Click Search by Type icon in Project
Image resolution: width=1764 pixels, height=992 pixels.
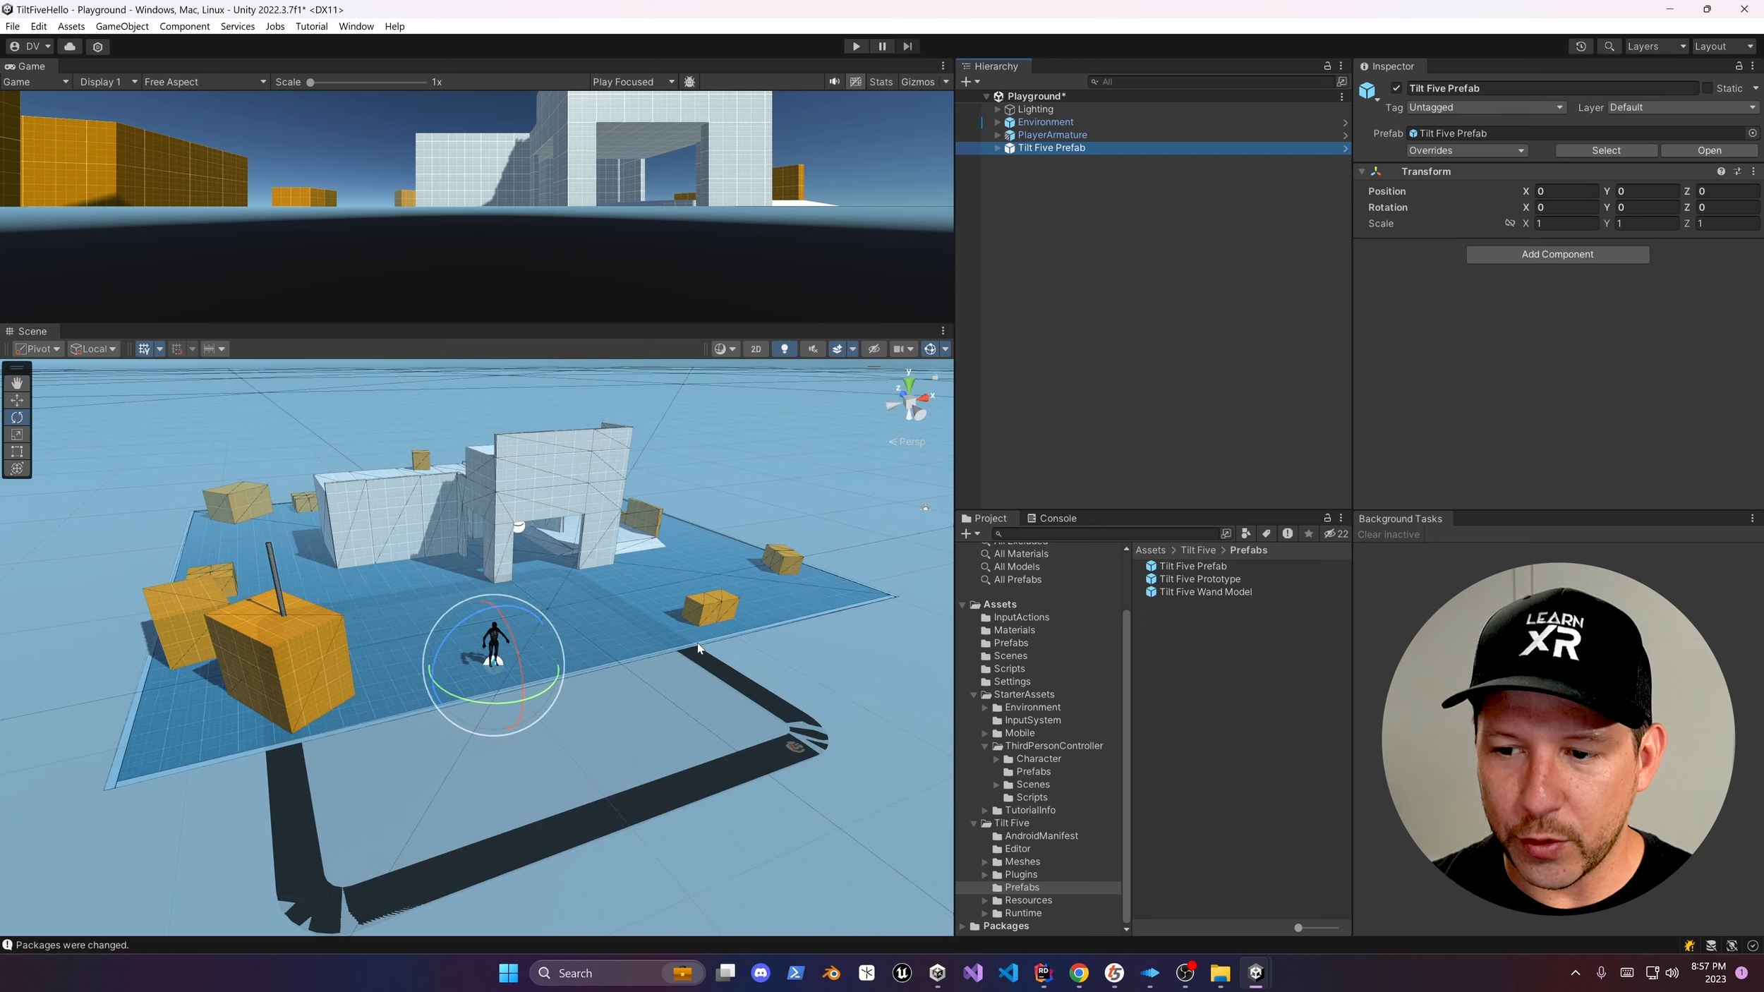pos(1245,533)
